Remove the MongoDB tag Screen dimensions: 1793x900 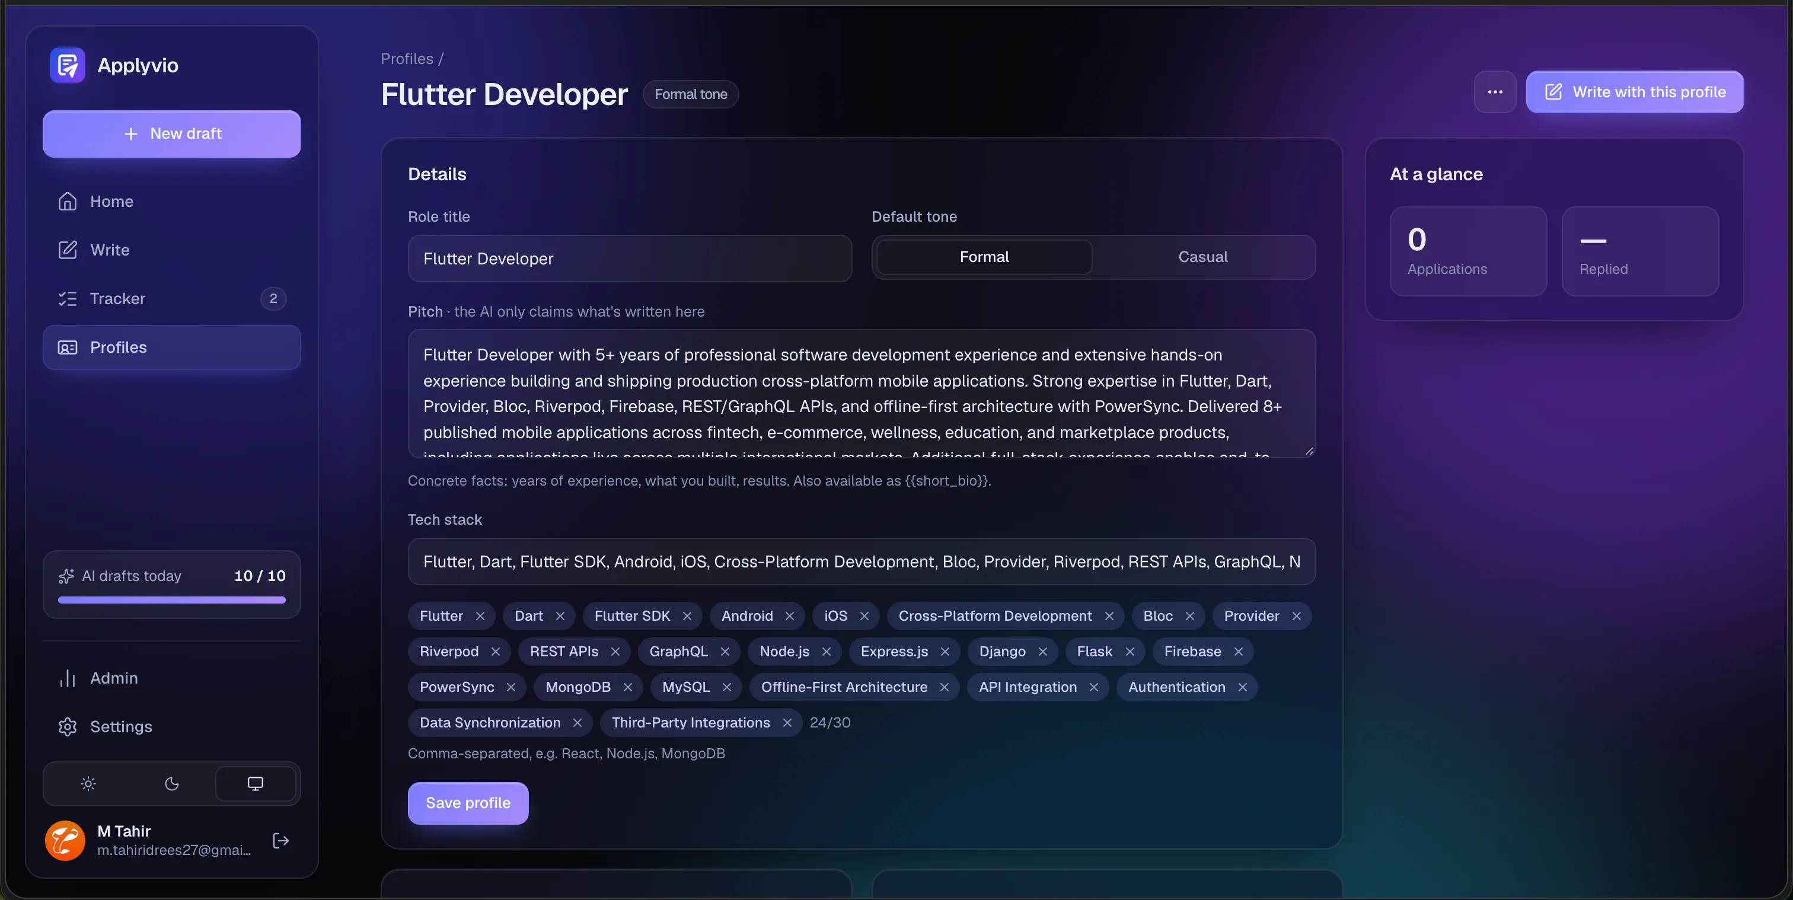pos(628,687)
